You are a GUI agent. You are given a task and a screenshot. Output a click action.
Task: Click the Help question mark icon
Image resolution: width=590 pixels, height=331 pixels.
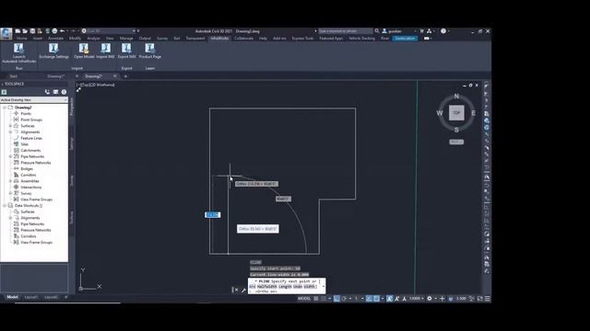[x=443, y=31]
